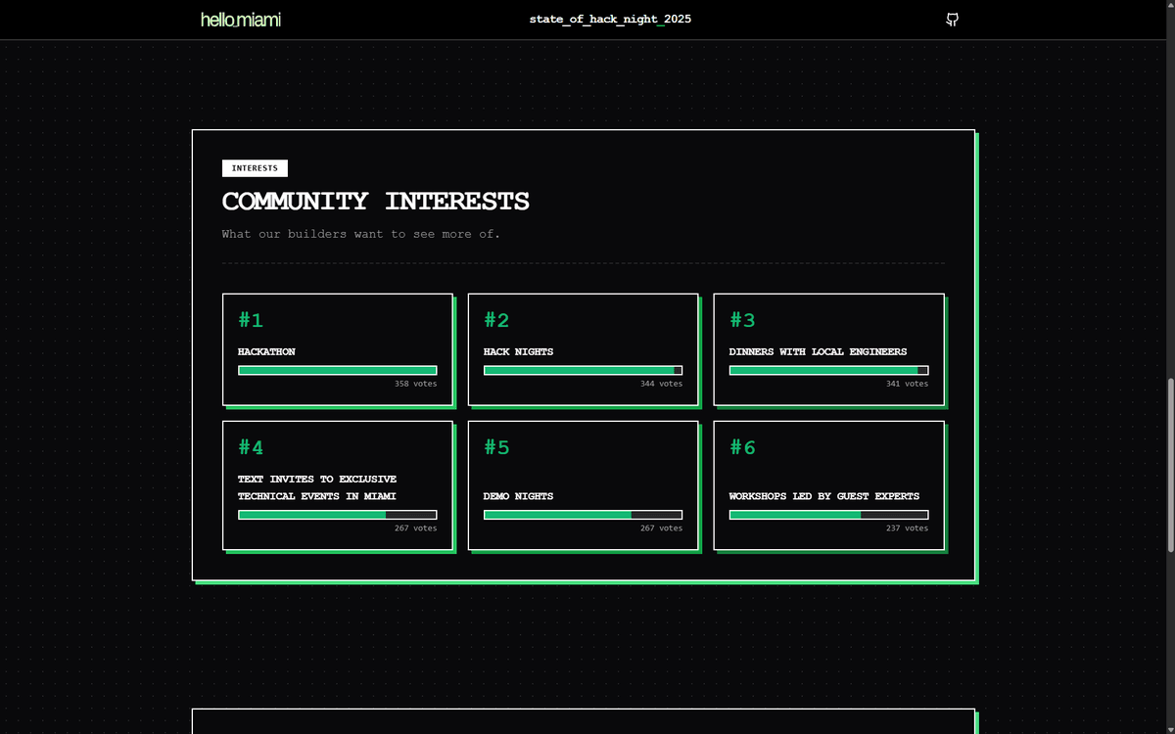Screen dimensions: 1175x734
Task: Click the 341 votes count label
Action: coord(907,384)
